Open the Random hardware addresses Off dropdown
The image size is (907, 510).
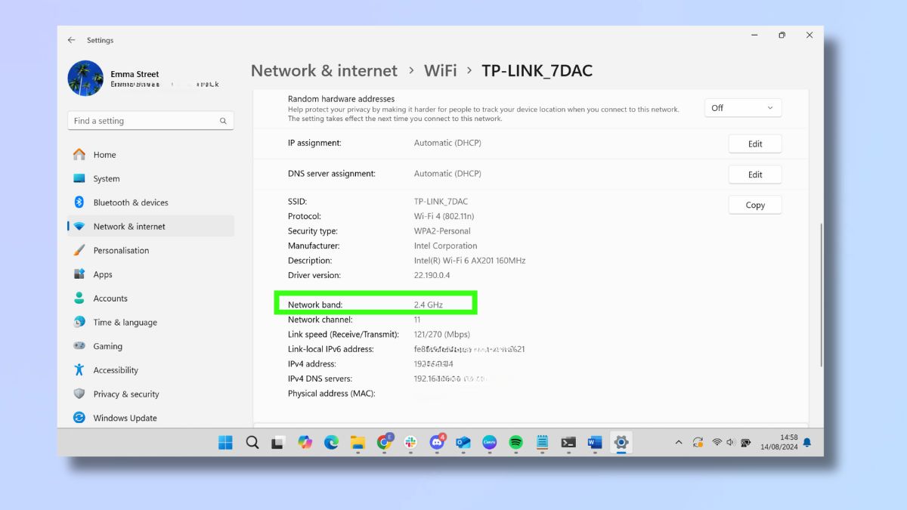click(x=742, y=107)
